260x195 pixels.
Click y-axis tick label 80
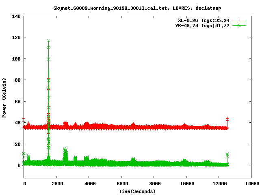tap(17, 80)
